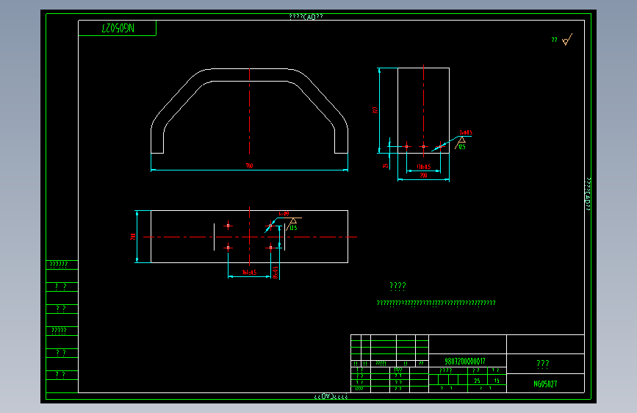Click the ??? cell above NG05027 in title block
The image size is (637, 413).
543,364
